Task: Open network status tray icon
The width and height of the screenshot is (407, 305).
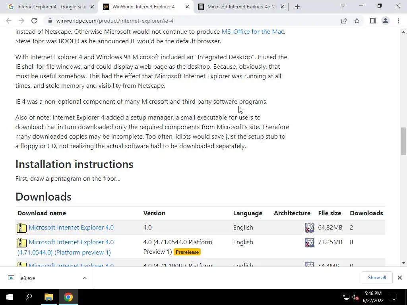Action: pos(346,297)
